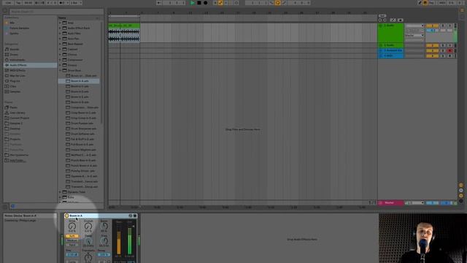The image size is (467, 263).
Task: Enable MIDI Map mode switch
Action: click(x=442, y=3)
